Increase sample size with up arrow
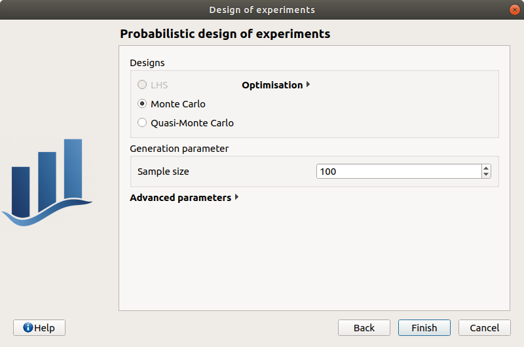 coord(485,168)
